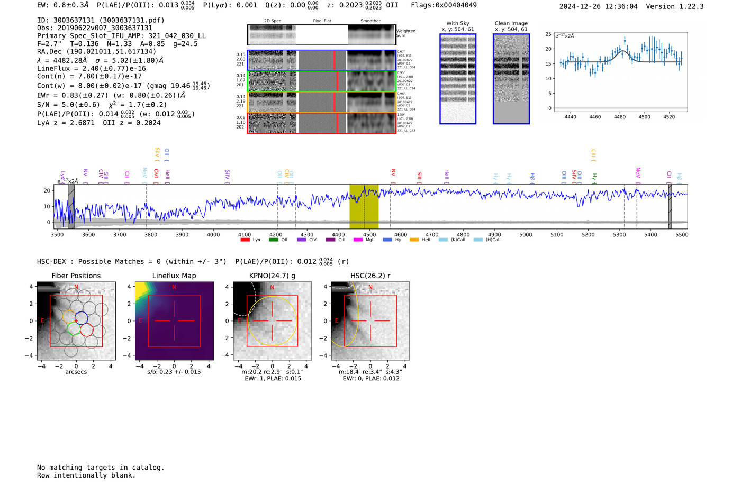Viewport: 741px width, 504px height.
Task: Click the LineFlux = 2.40(±0.77)e-16 value
Action: [92, 68]
